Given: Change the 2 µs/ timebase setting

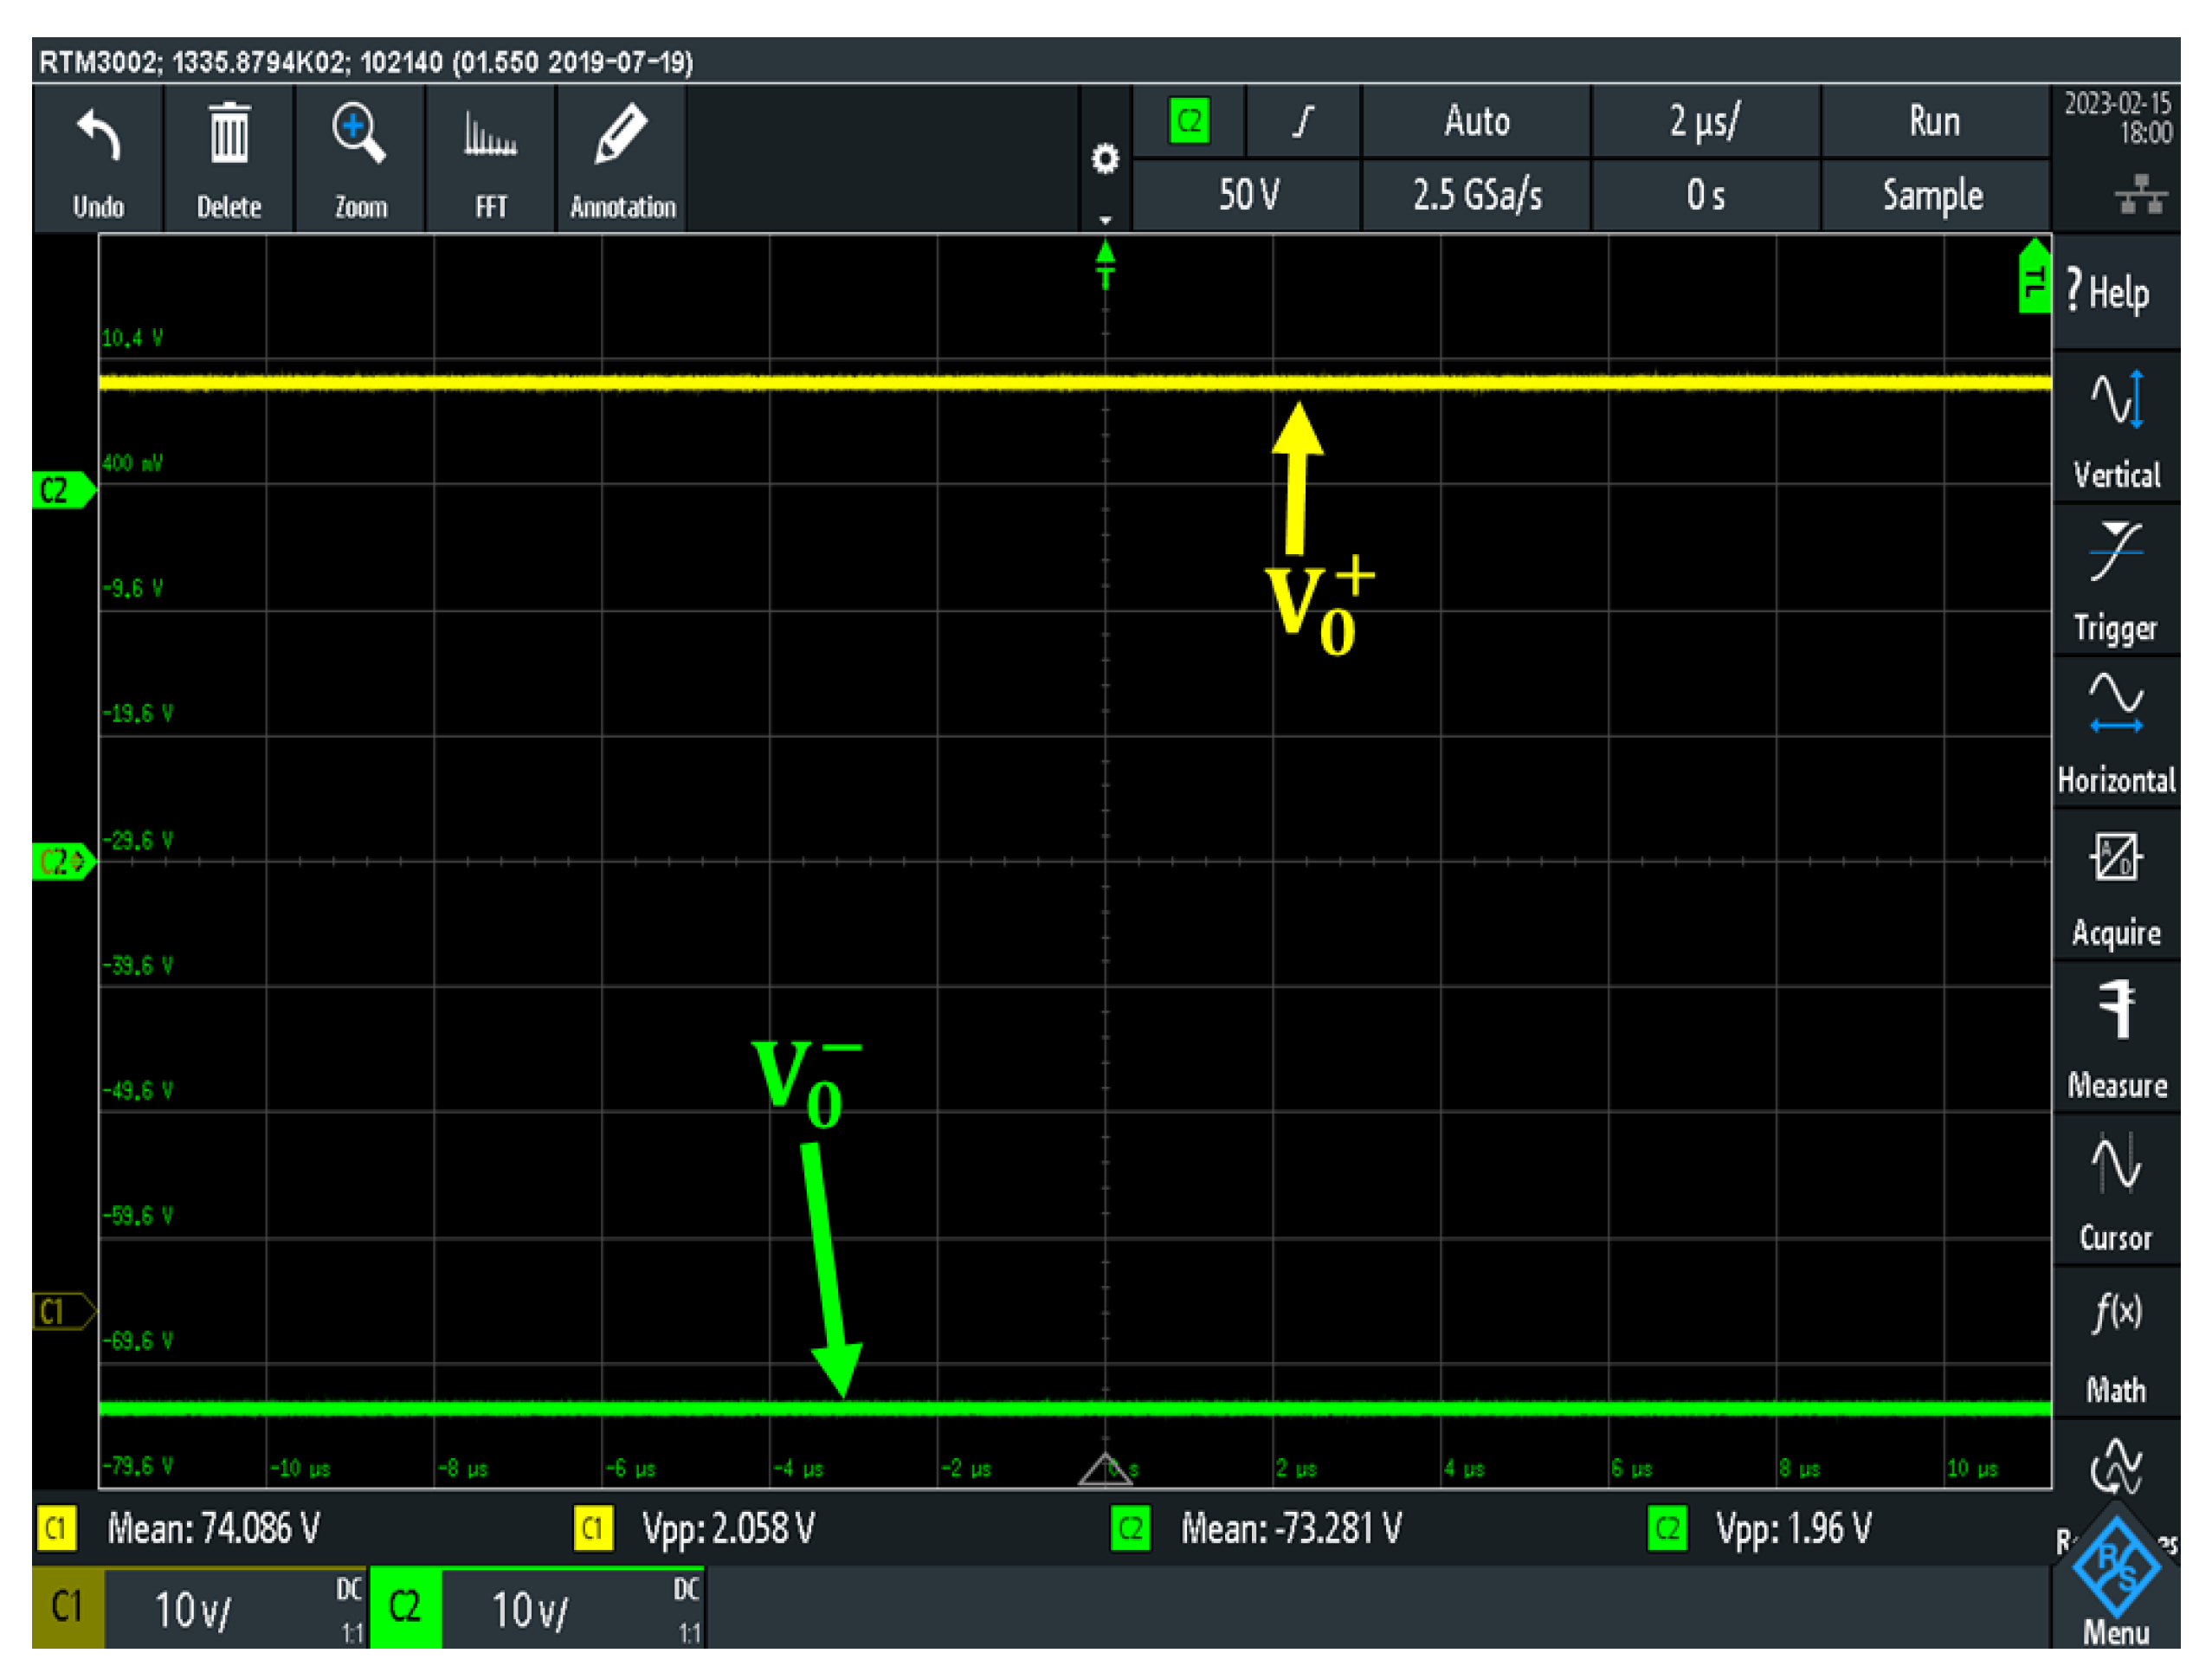Looking at the screenshot, I should click(x=1704, y=121).
